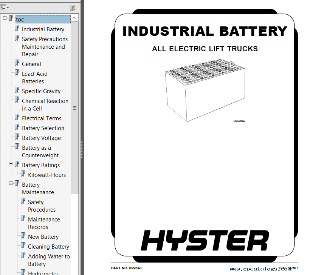
Task: Go to Adding Water to Battery bookmark
Action: coord(49,260)
